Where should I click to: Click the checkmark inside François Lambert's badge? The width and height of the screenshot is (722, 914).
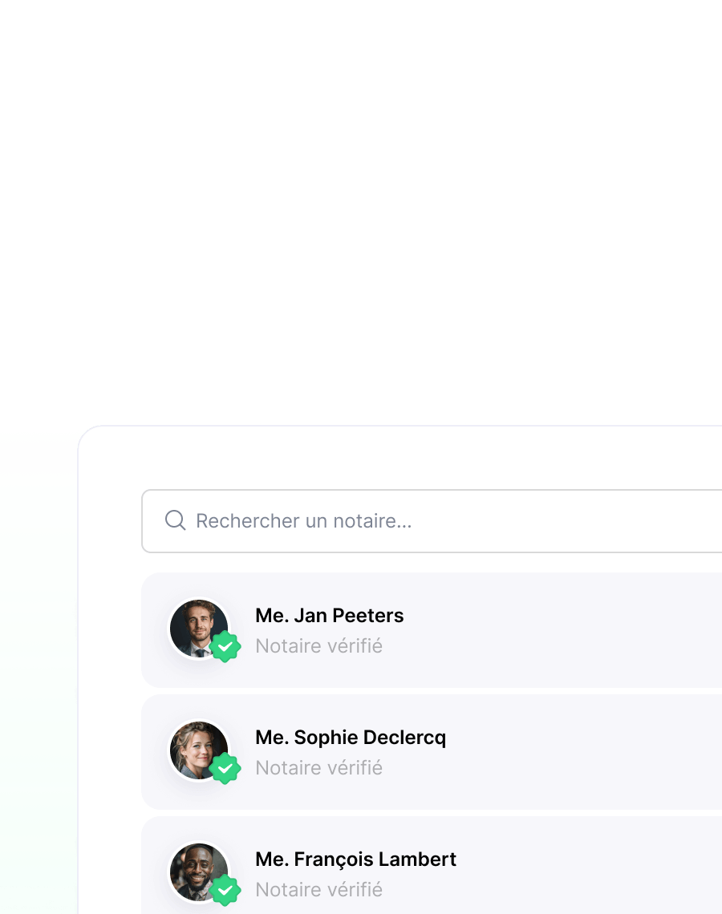coord(225,891)
